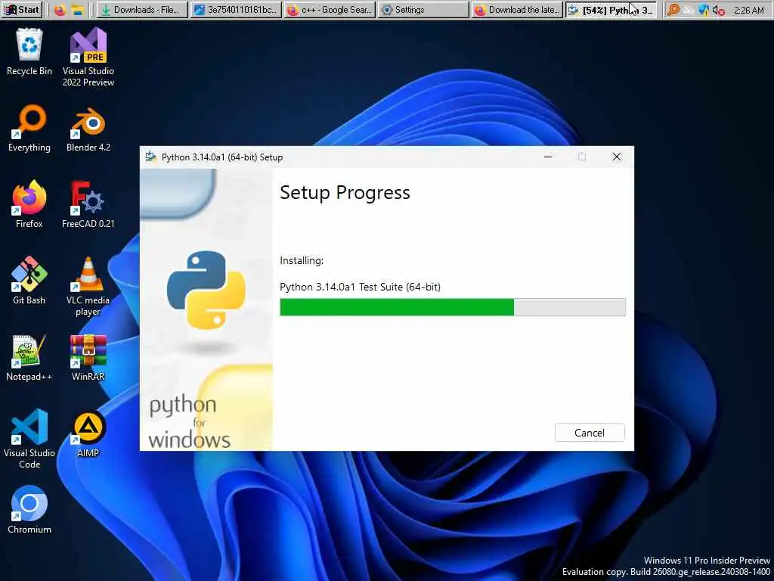Switch to the 3e7540110161bc taskbar item
This screenshot has width=774, height=581.
point(236,9)
